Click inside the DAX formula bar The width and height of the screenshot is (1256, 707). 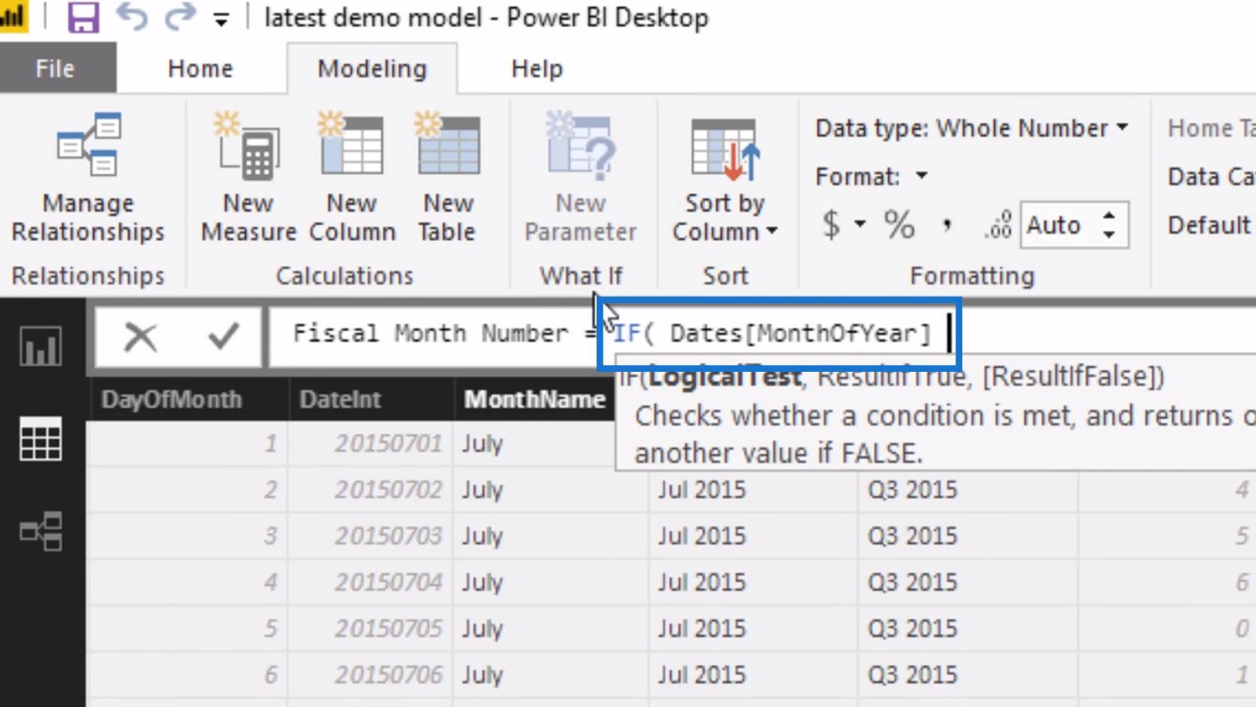coord(763,334)
